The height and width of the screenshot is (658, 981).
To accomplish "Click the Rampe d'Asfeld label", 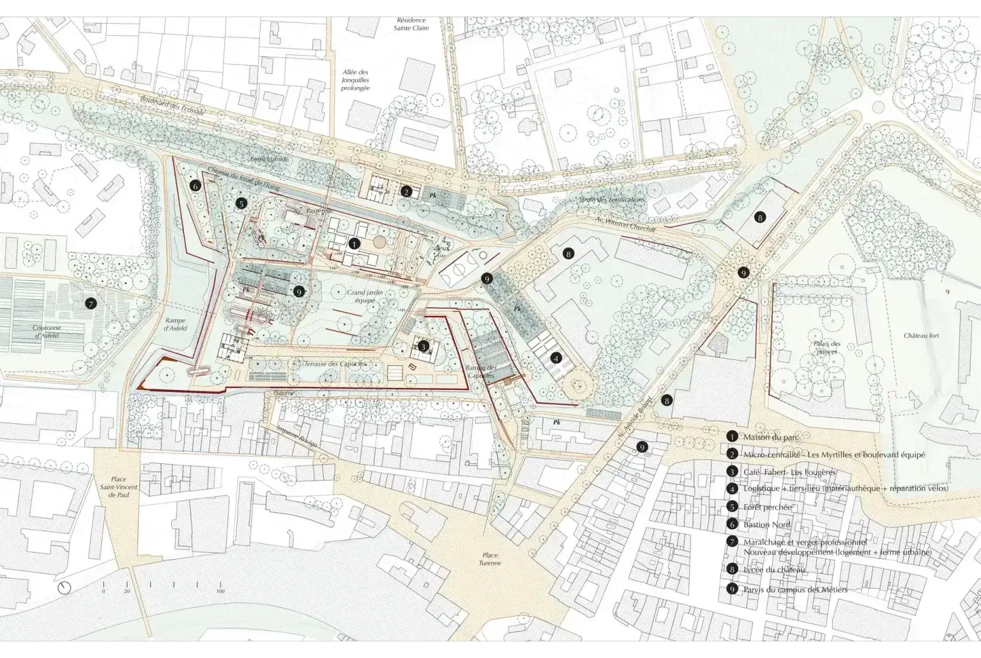I will coord(175,324).
